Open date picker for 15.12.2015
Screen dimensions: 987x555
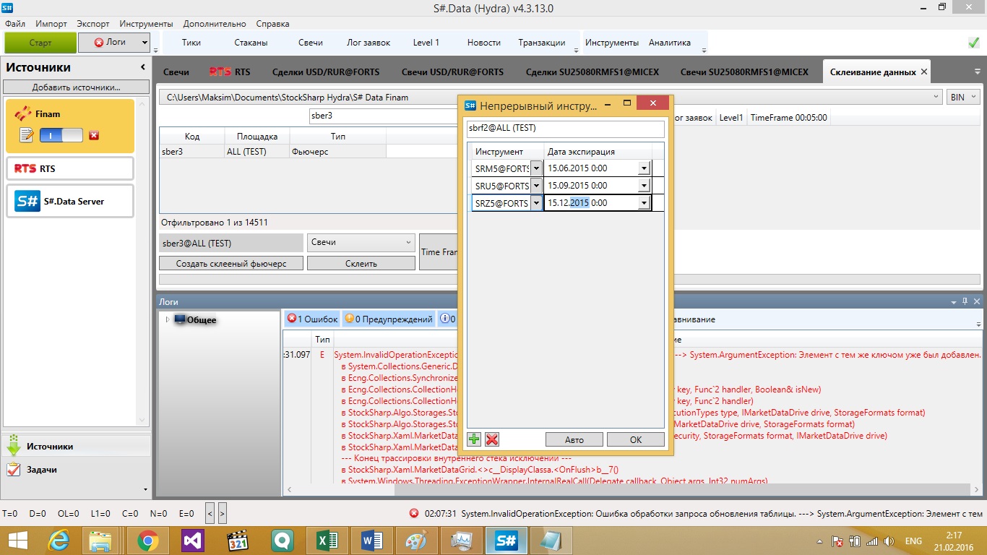[x=644, y=203]
